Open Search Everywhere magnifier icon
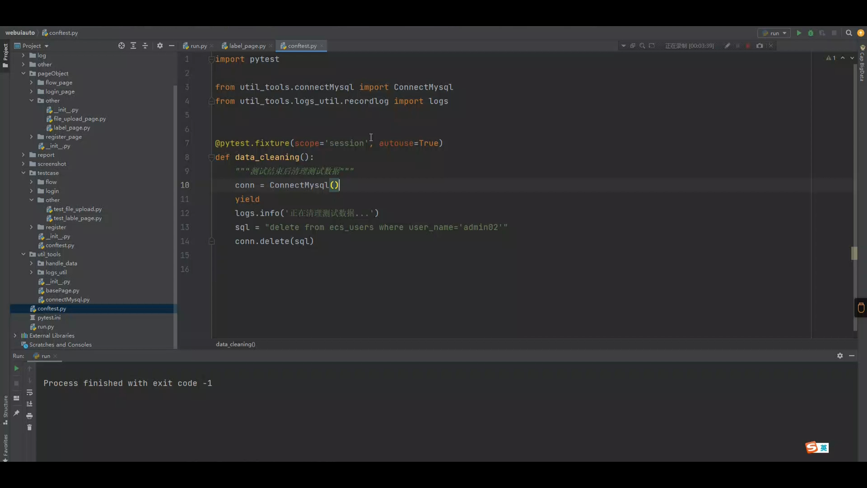 848,33
